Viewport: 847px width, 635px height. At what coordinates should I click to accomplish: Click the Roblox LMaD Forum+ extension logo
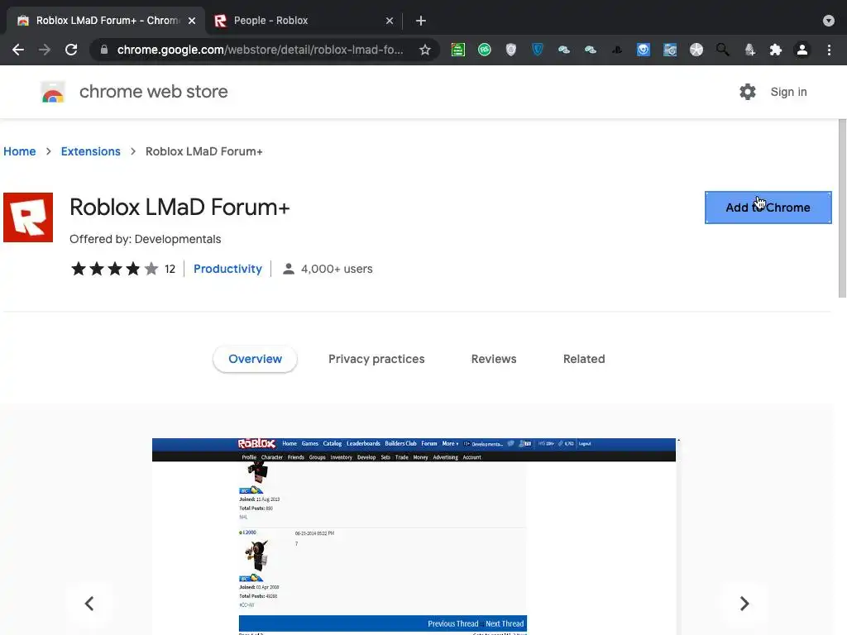pyautogui.click(x=28, y=217)
